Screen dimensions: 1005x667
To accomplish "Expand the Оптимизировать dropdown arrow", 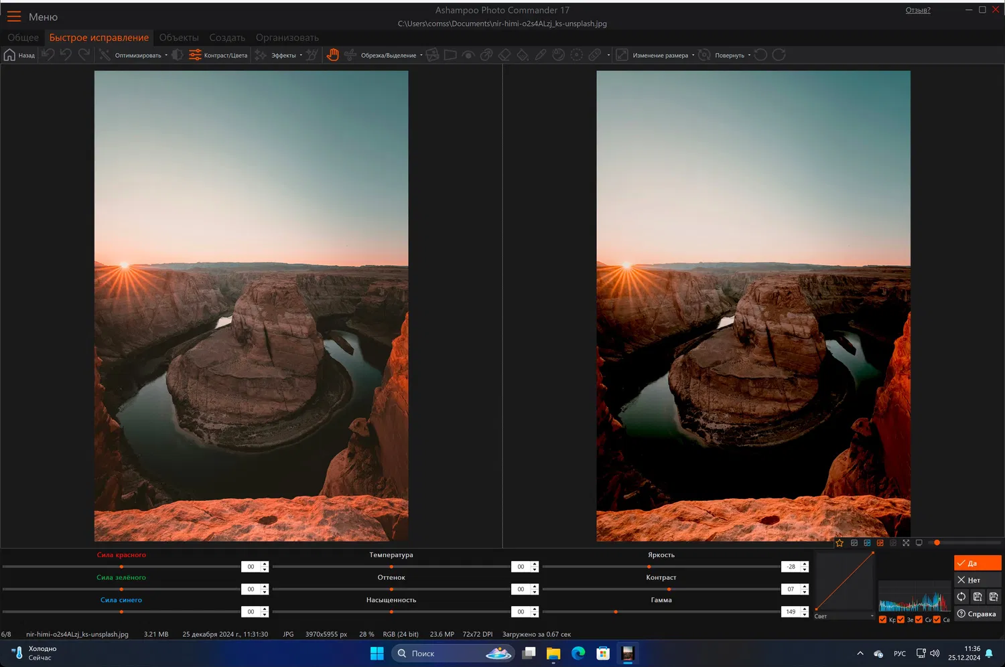I will [x=166, y=55].
